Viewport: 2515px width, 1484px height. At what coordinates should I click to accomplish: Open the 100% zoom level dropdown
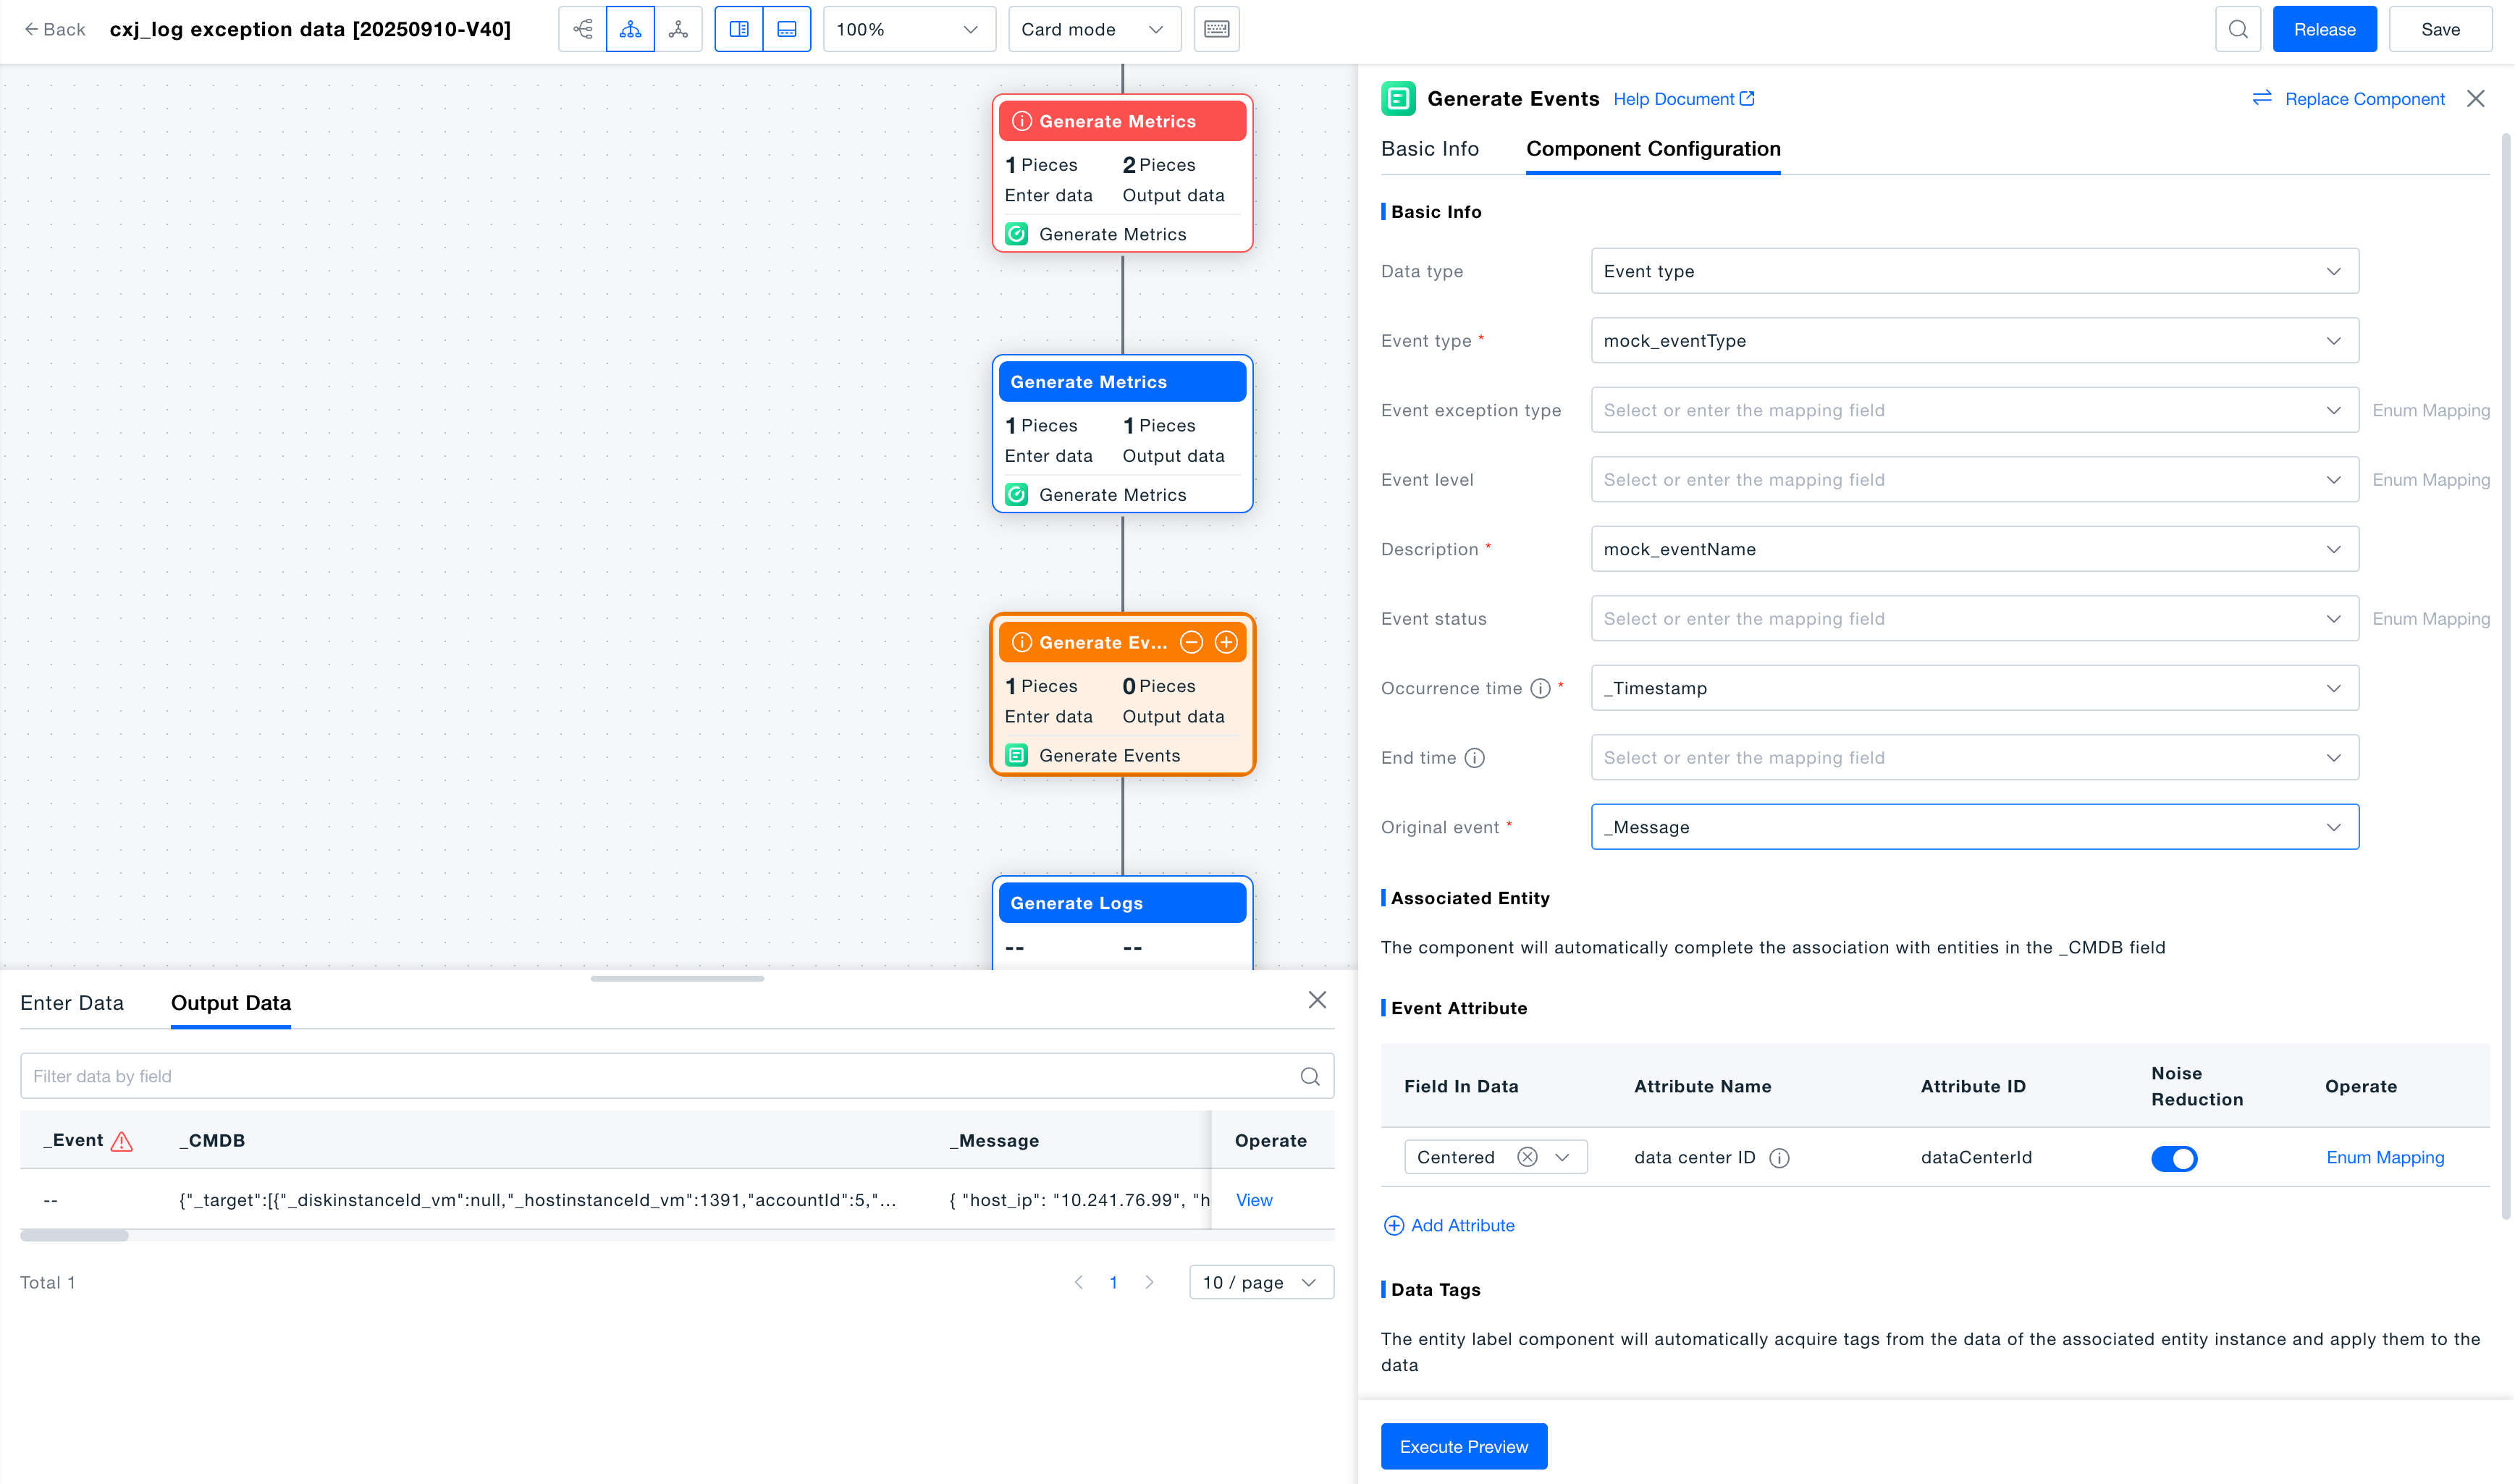[x=908, y=29]
